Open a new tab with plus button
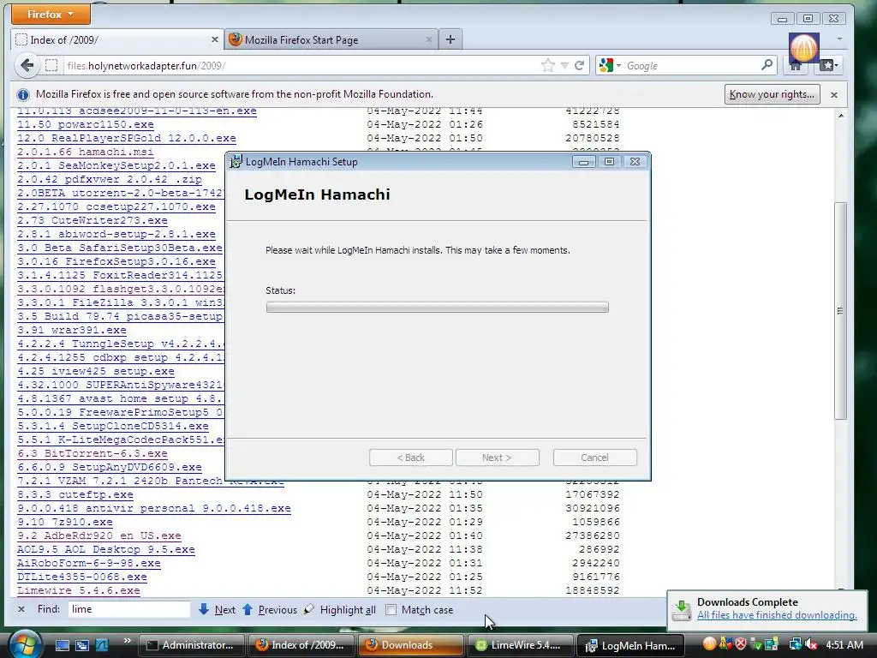 click(450, 39)
